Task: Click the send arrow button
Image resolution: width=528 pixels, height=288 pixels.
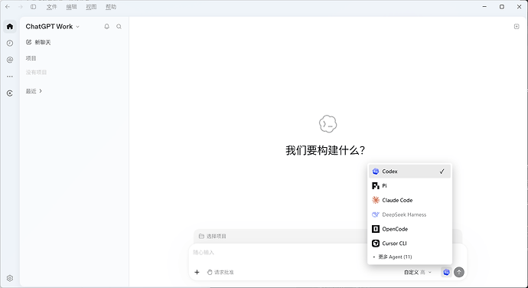Action: 459,272
